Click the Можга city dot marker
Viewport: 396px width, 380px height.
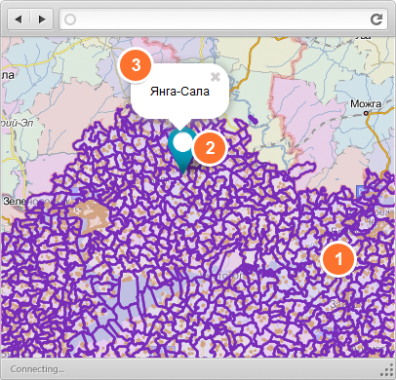pyautogui.click(x=366, y=113)
